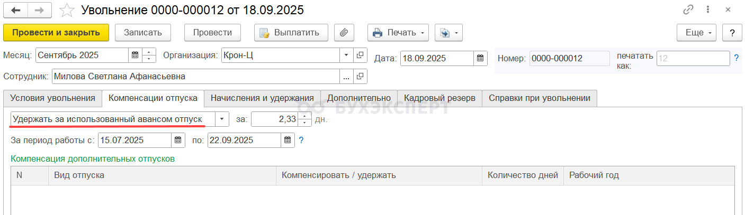Expand the Организация dropdown list

pyautogui.click(x=346, y=55)
